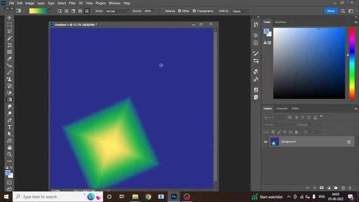Viewport: 359px width, 202px height.
Task: Open the gradient Method dropdown
Action: pyautogui.click(x=240, y=11)
